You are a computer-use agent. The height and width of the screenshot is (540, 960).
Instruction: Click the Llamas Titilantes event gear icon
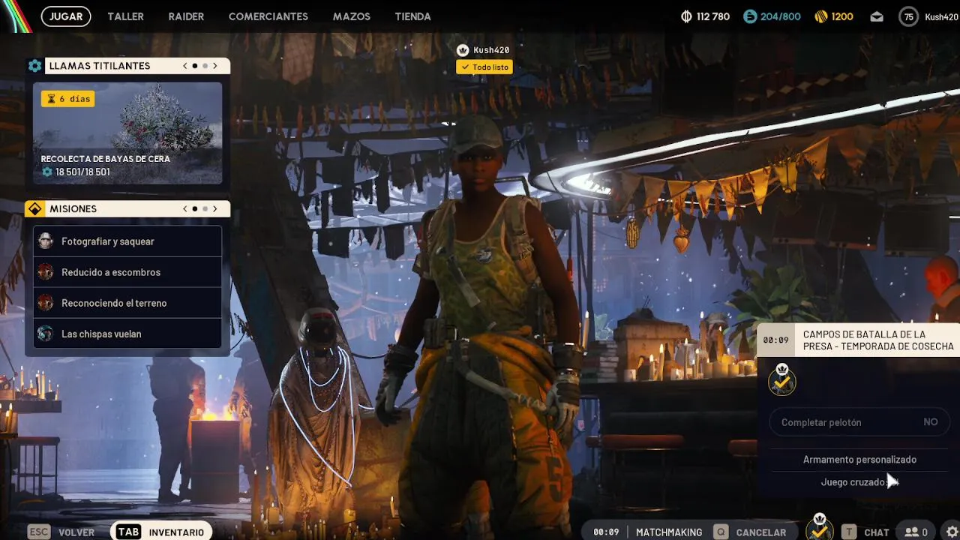pyautogui.click(x=34, y=66)
